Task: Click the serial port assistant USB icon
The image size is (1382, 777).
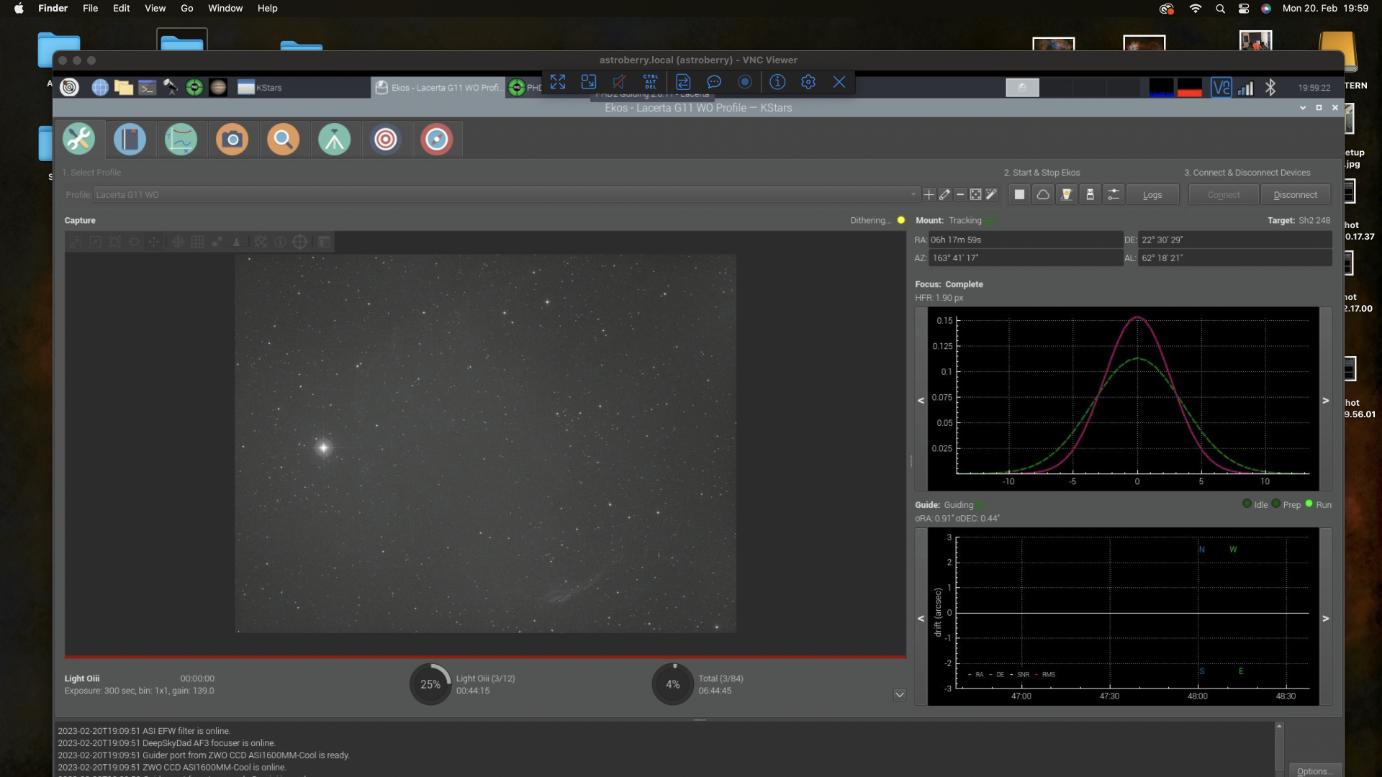Action: pyautogui.click(x=1090, y=195)
